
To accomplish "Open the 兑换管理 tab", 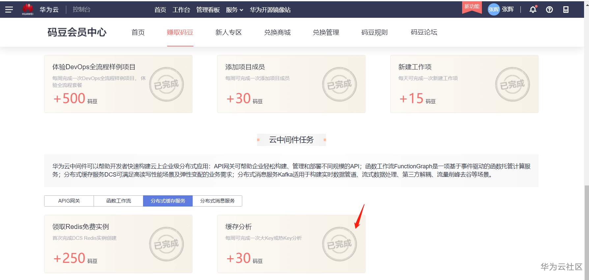I will tap(326, 32).
